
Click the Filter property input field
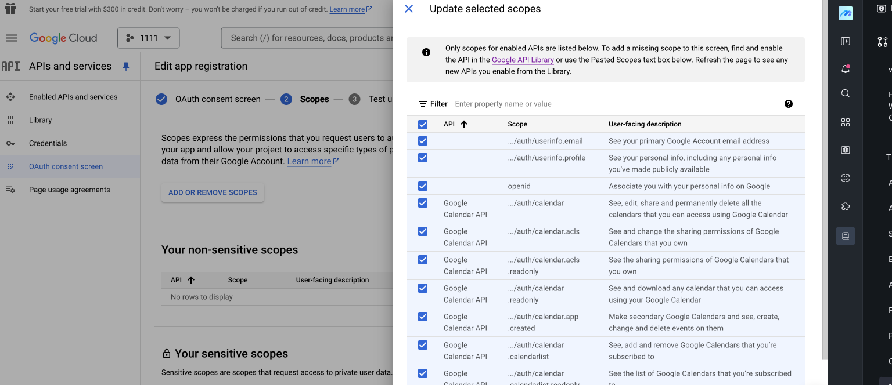click(x=616, y=104)
